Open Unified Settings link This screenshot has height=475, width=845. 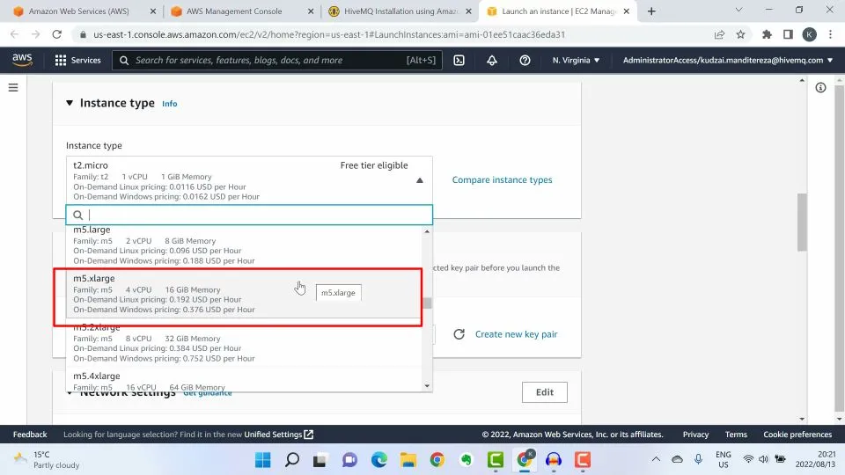tap(278, 435)
